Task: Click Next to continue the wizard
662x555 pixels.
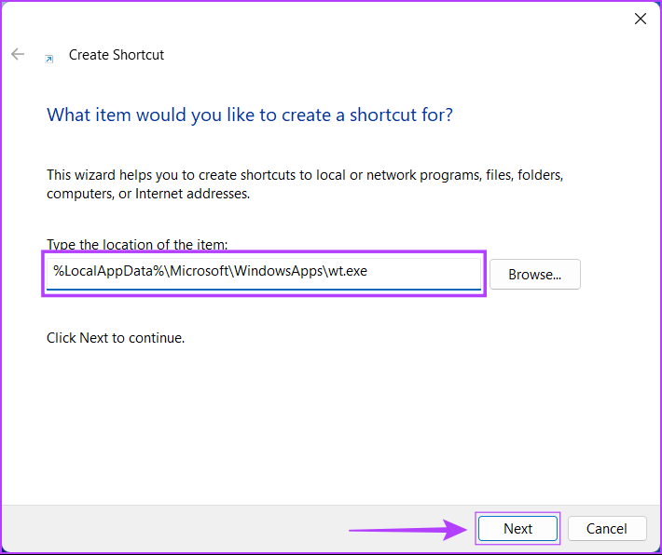Action: 517,528
